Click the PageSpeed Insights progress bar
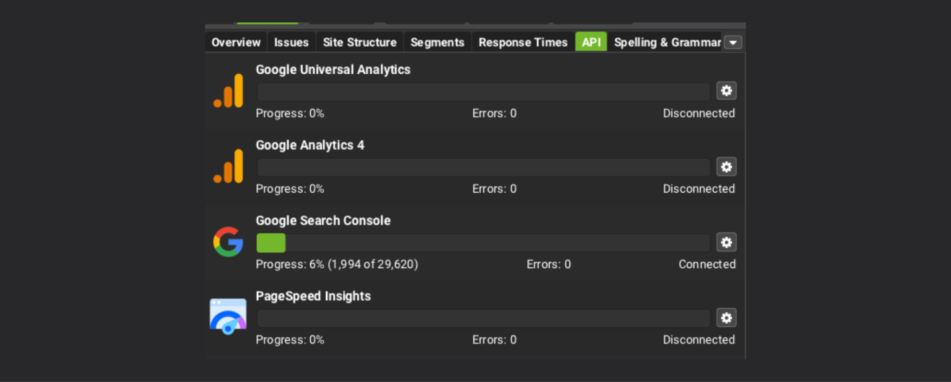The image size is (951, 382). 483,318
